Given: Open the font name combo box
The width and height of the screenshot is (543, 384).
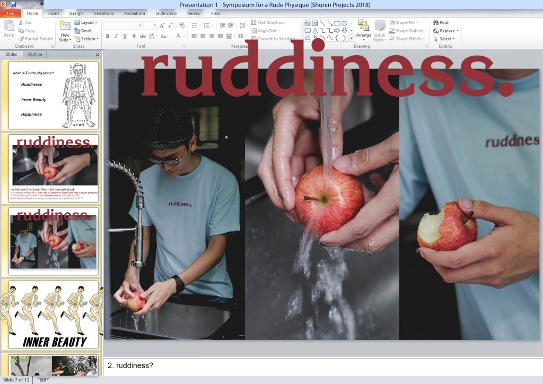Looking at the screenshot, I should [x=123, y=25].
